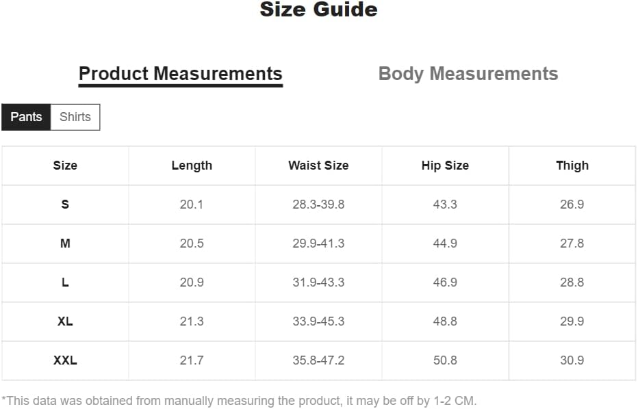The image size is (638, 409).
Task: Select the Product Measurements tab
Action: click(181, 75)
